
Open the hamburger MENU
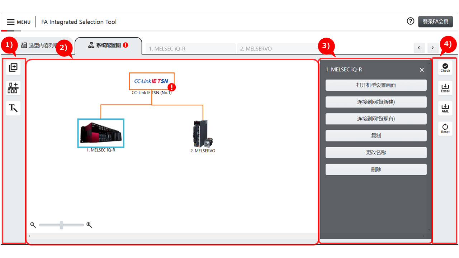click(x=19, y=22)
